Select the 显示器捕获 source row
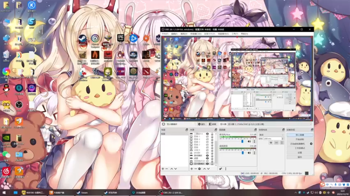The image size is (350, 196). [202, 164]
